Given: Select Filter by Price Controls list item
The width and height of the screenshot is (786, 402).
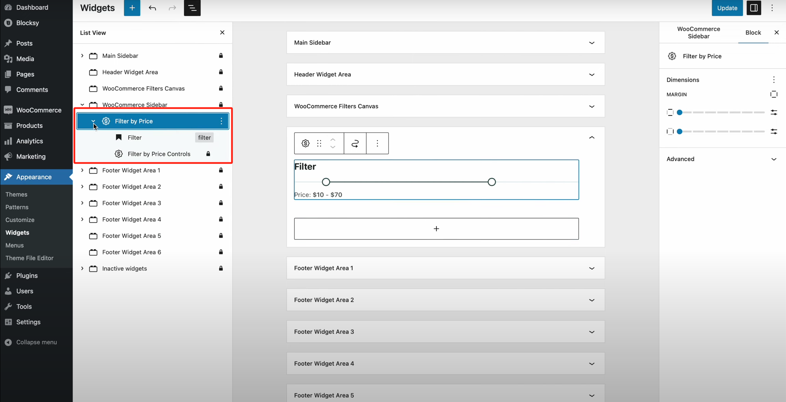Looking at the screenshot, I should pyautogui.click(x=159, y=154).
